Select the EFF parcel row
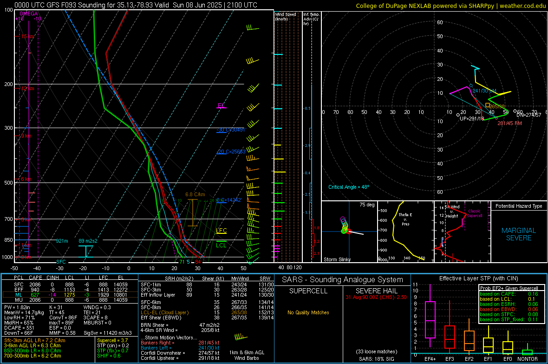The width and height of the screenshot is (548, 364). pos(70,290)
